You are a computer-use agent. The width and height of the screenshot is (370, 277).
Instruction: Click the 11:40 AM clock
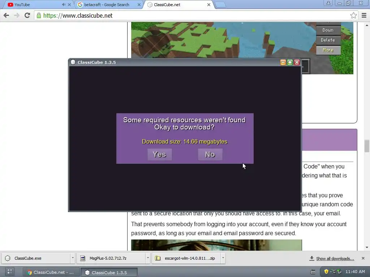355,272
